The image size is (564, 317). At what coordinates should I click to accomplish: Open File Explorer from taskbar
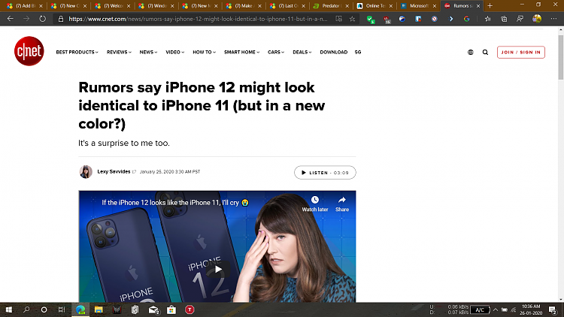pos(99,309)
